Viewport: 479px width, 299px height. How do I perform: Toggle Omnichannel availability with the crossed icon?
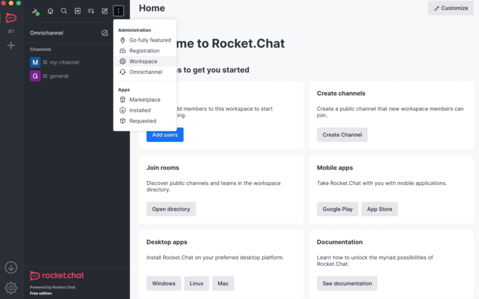105,33
